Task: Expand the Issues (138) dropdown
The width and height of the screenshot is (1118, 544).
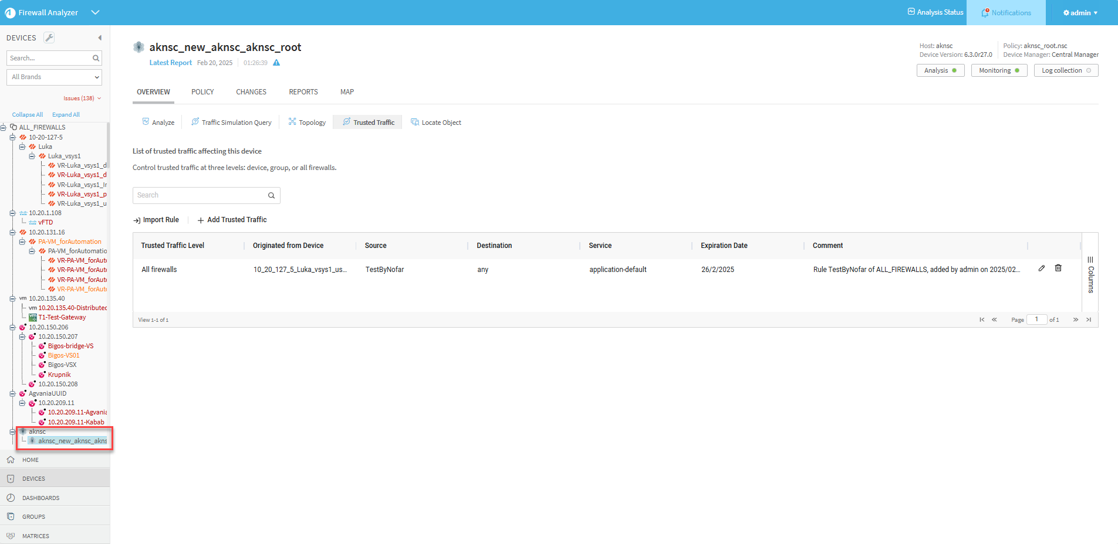Action: point(82,98)
